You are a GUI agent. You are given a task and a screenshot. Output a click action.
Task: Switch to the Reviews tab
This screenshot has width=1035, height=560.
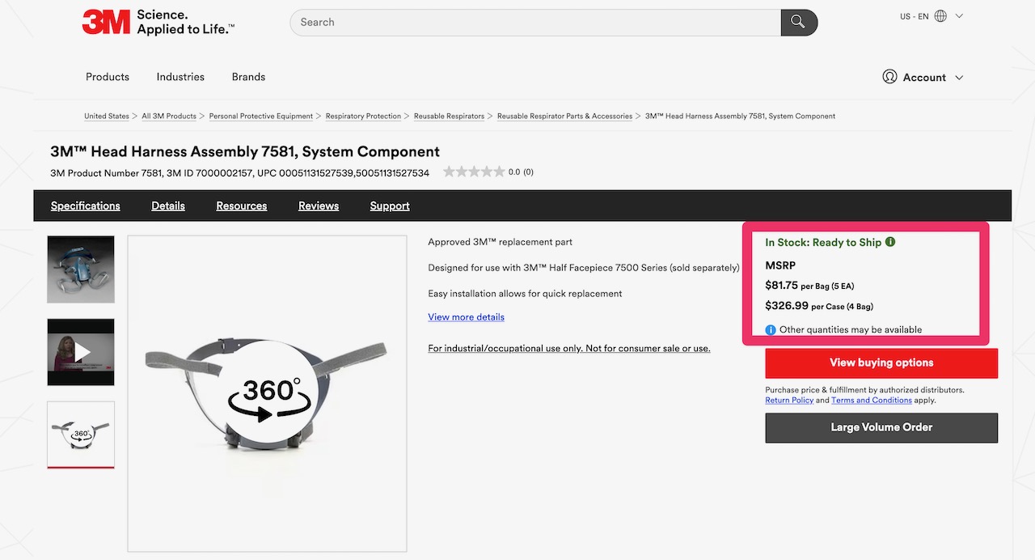[319, 206]
